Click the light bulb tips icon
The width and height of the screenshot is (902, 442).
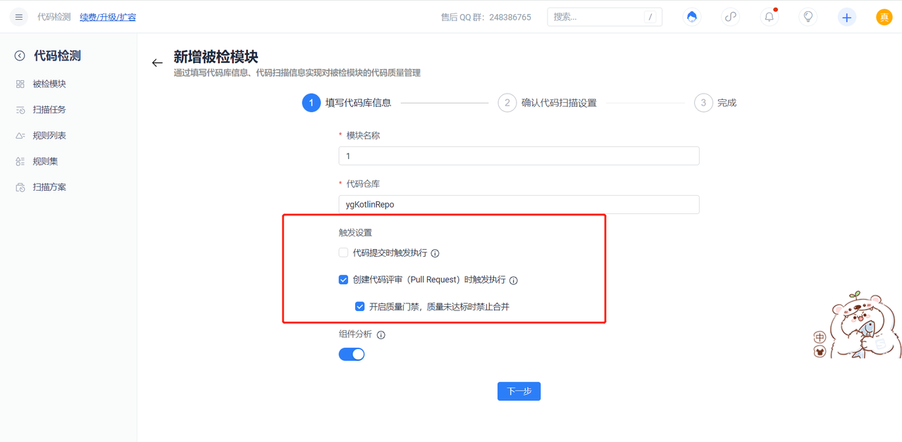pos(808,17)
